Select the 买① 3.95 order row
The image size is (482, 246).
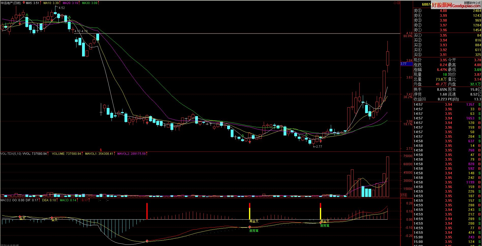[447, 35]
